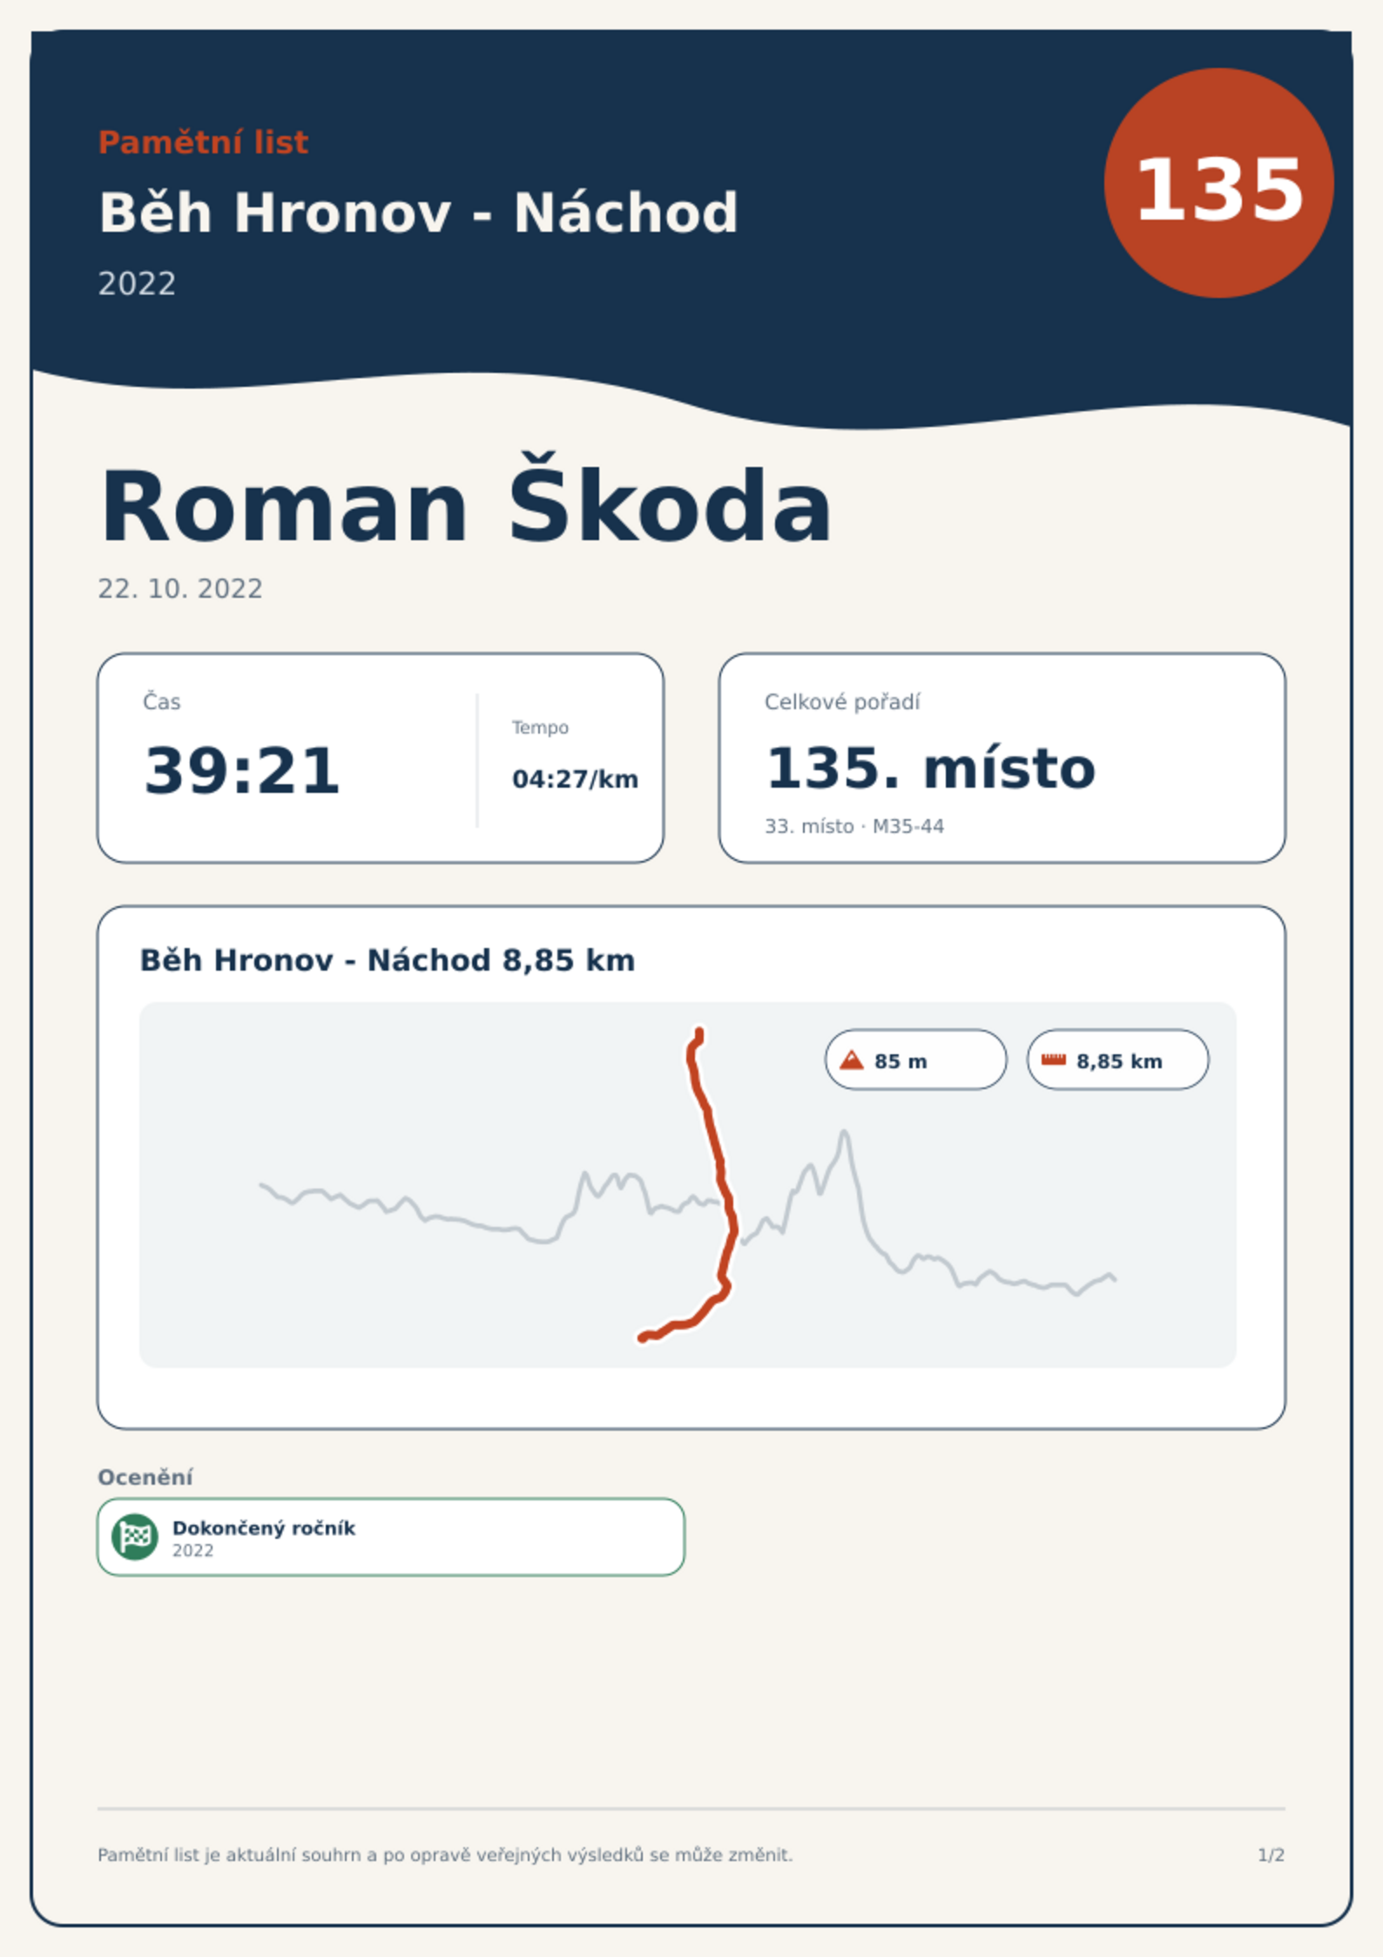Click the Ocenění section label
Image resolution: width=1383 pixels, height=1957 pixels.
point(145,1477)
